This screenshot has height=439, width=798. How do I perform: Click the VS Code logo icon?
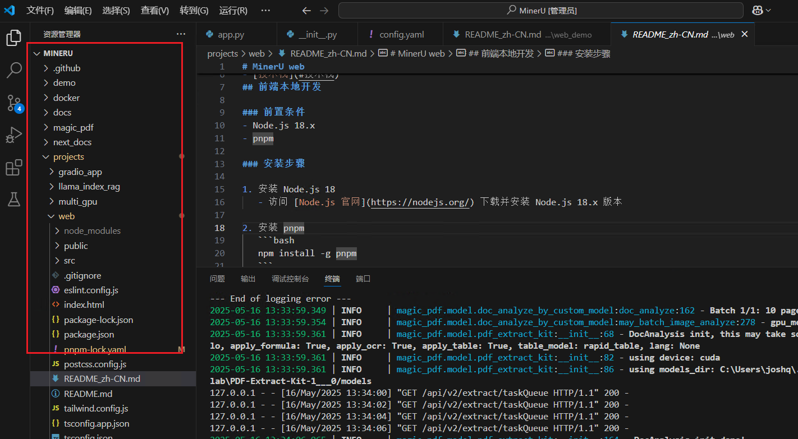coord(10,10)
